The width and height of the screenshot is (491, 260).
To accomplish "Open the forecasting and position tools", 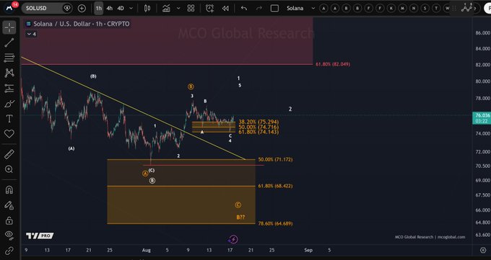I will point(9,89).
